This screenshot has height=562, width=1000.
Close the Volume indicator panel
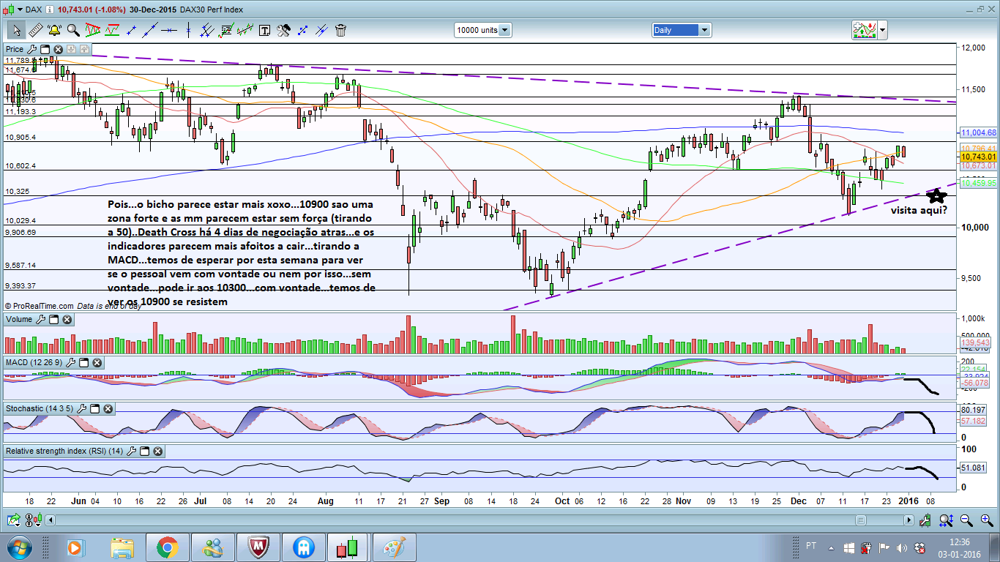tap(67, 320)
